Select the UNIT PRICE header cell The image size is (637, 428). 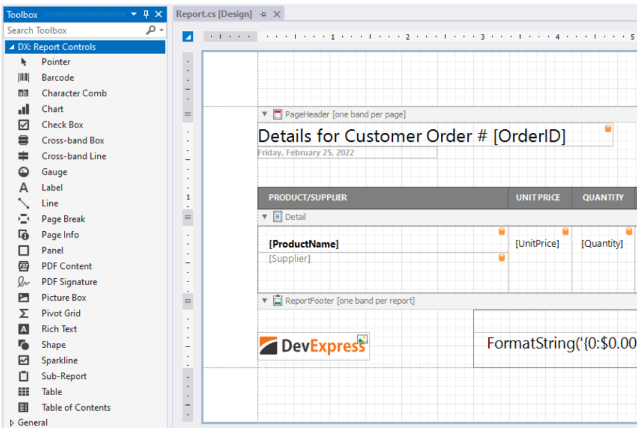pyautogui.click(x=540, y=198)
